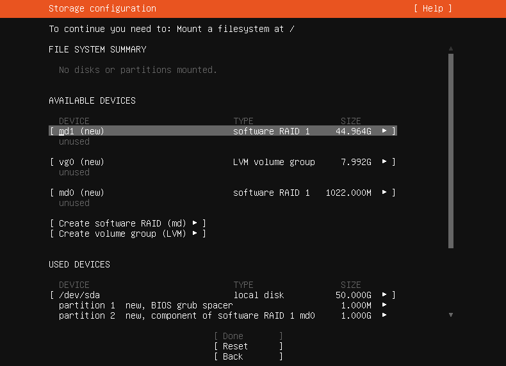The height and width of the screenshot is (366, 506).
Task: Select the vg0 (new) volume group row
Action: [223, 162]
